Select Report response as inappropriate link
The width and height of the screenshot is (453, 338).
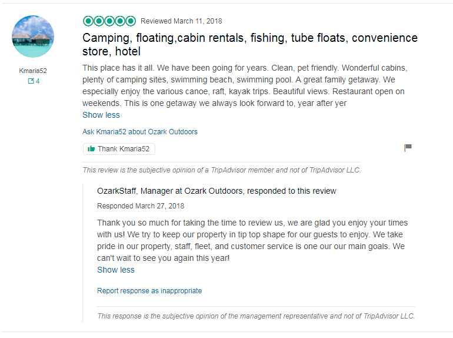pos(149,291)
